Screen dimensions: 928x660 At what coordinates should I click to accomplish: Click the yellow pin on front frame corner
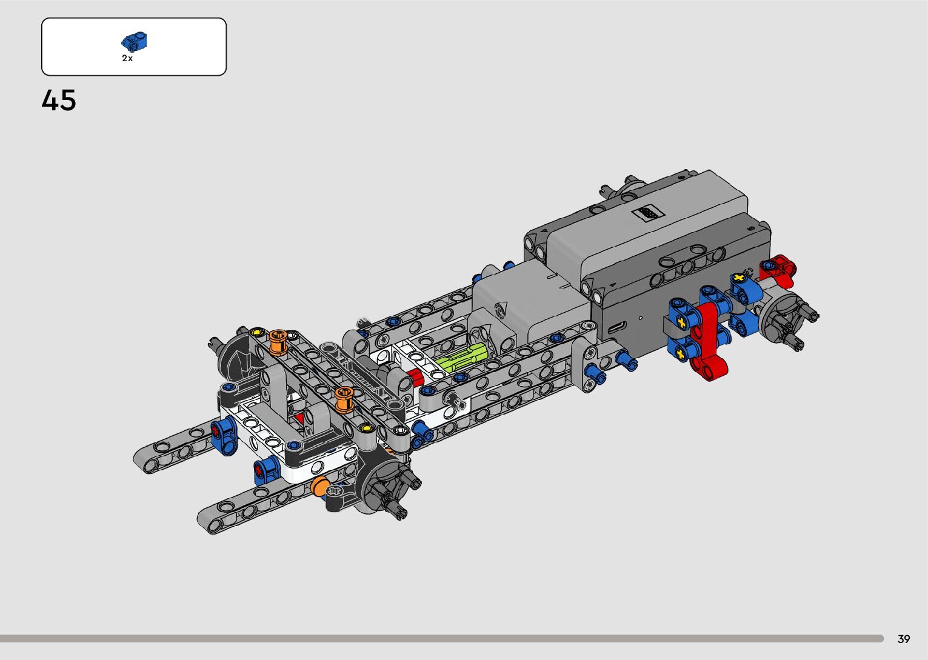[x=257, y=332]
